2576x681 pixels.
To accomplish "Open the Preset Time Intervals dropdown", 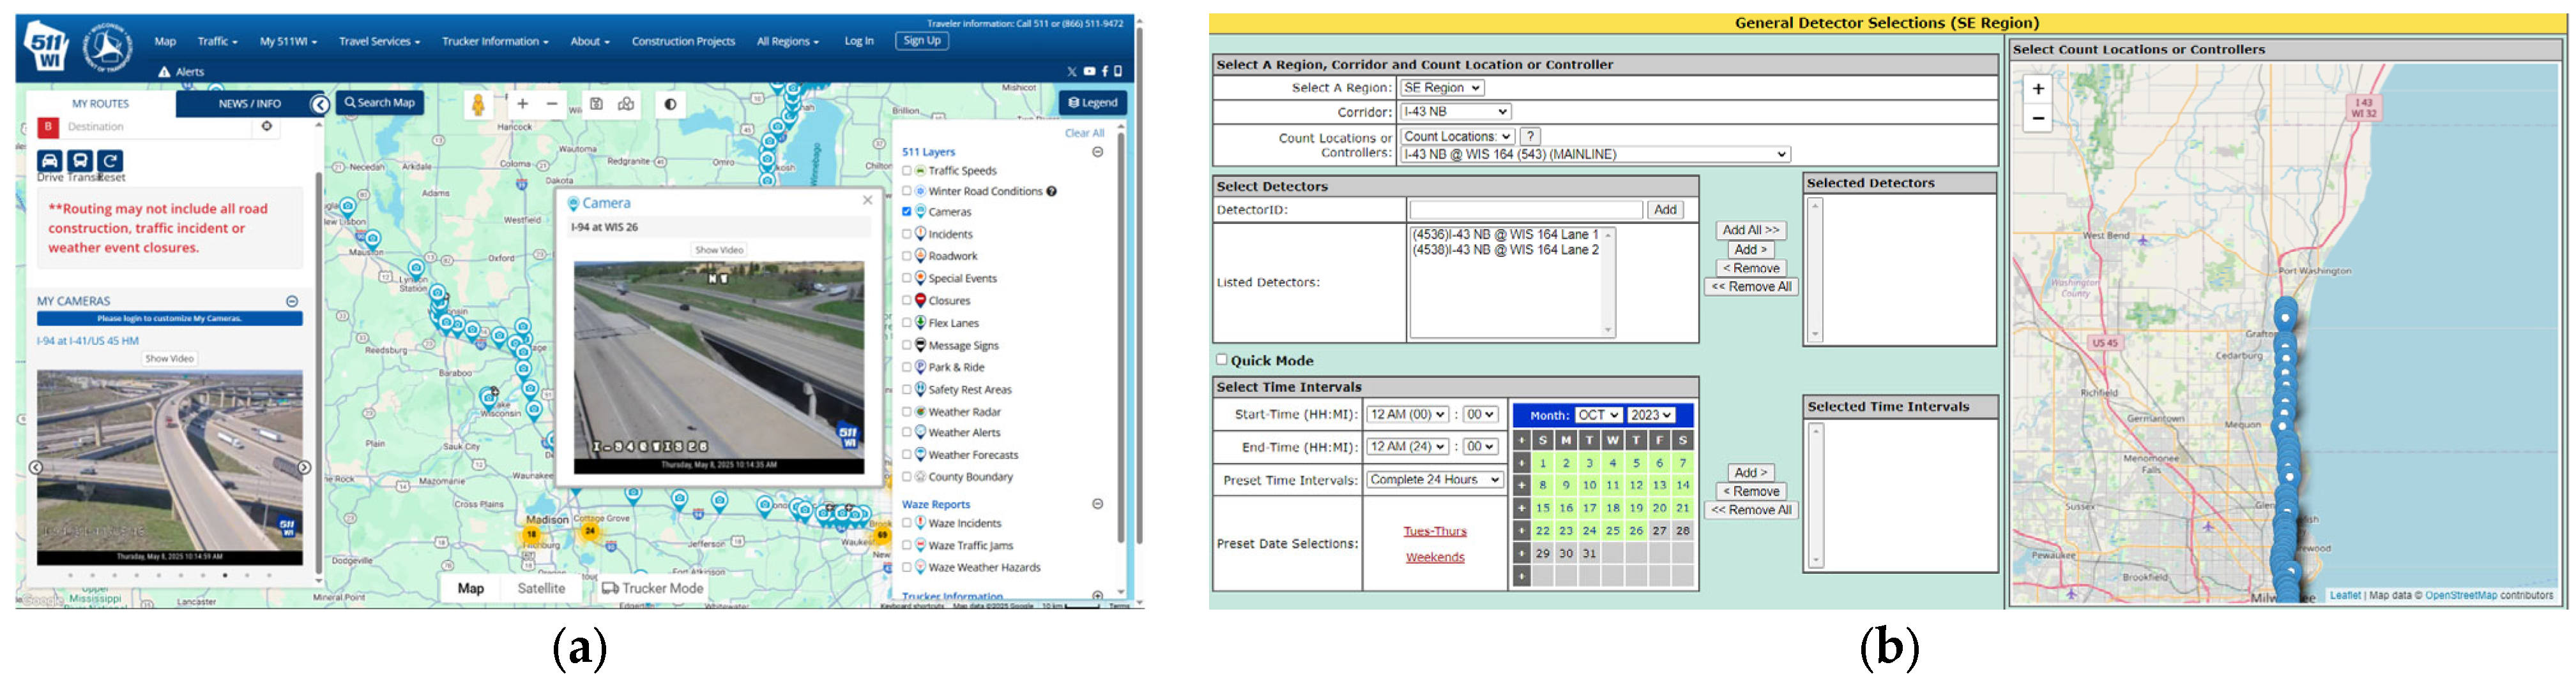I will (x=1434, y=480).
